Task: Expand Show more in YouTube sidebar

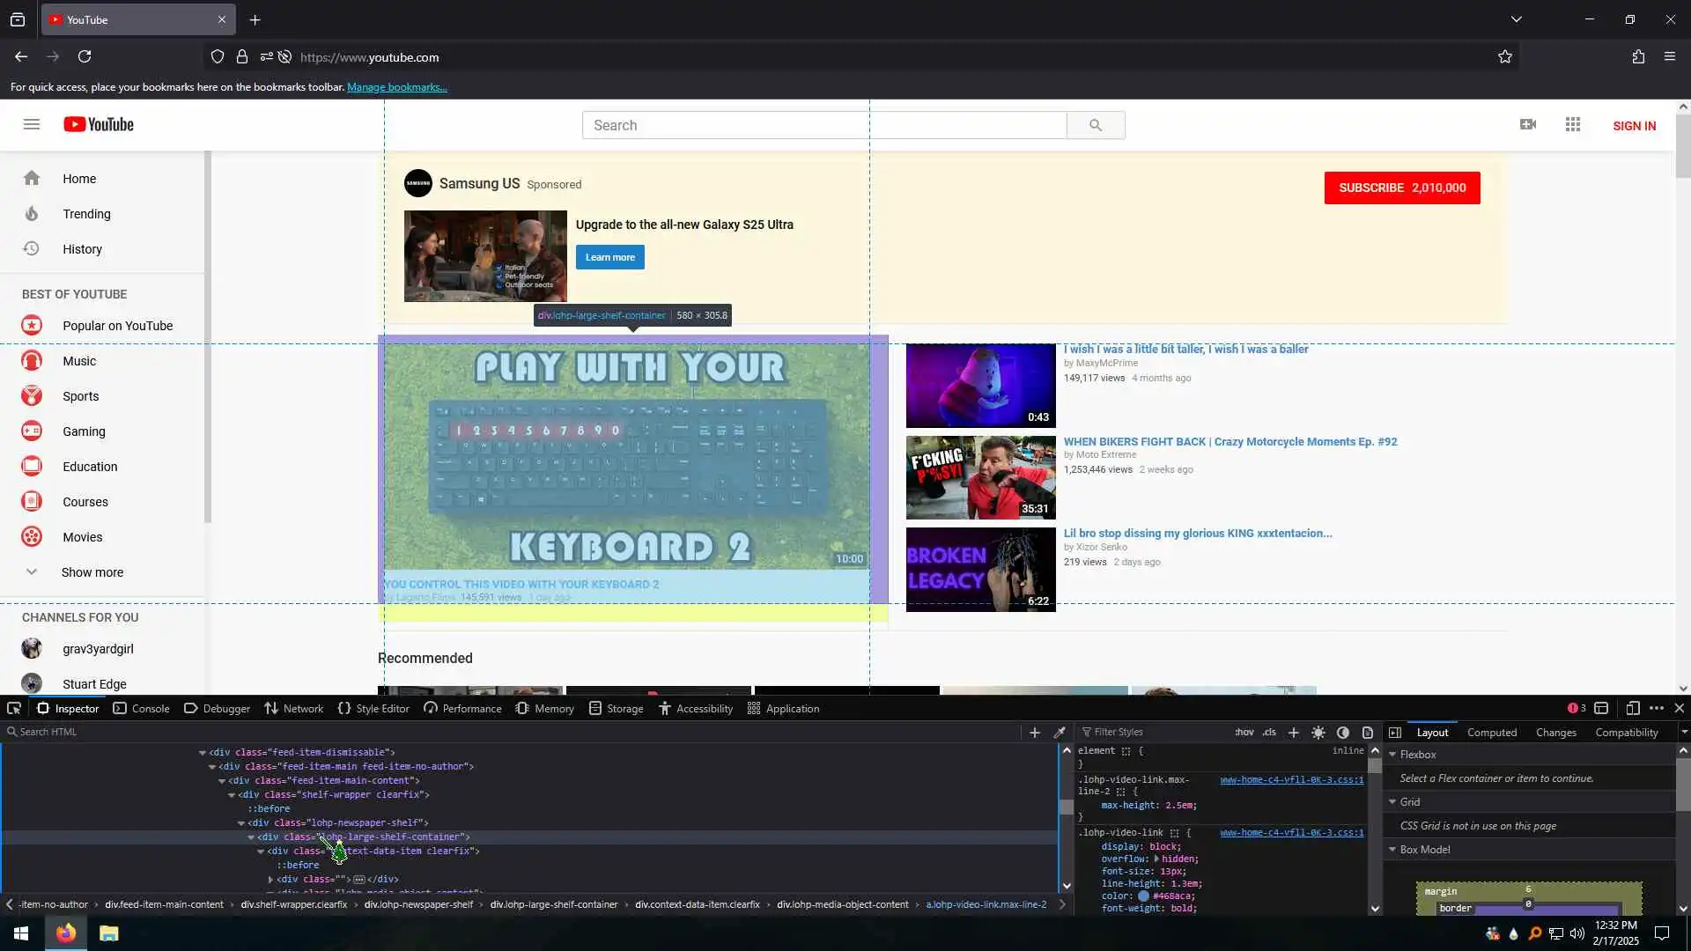Action: tap(92, 572)
